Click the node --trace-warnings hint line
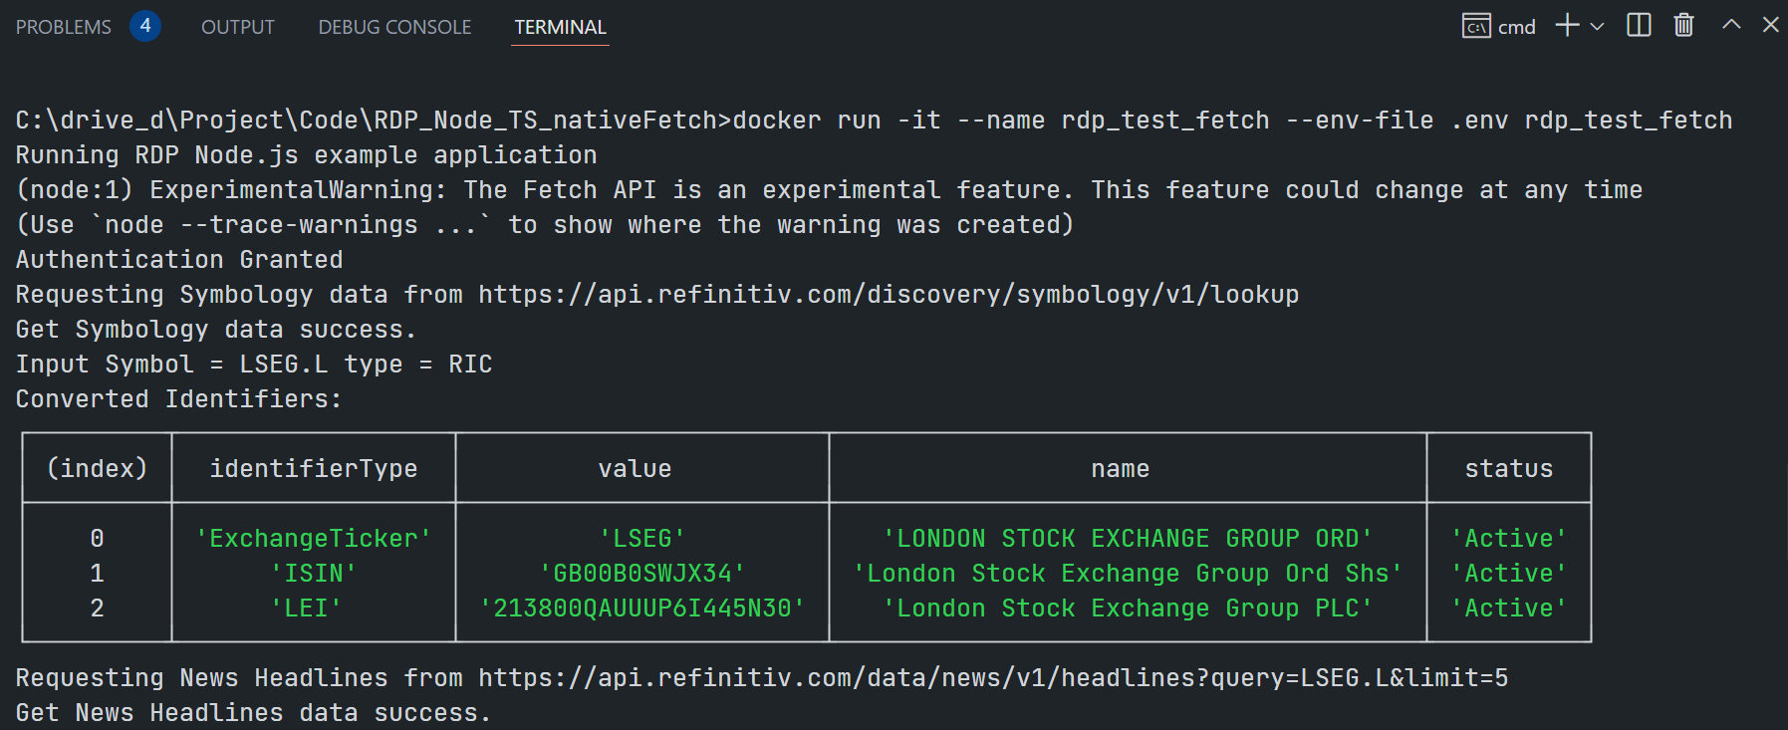The image size is (1788, 730). coord(545,225)
